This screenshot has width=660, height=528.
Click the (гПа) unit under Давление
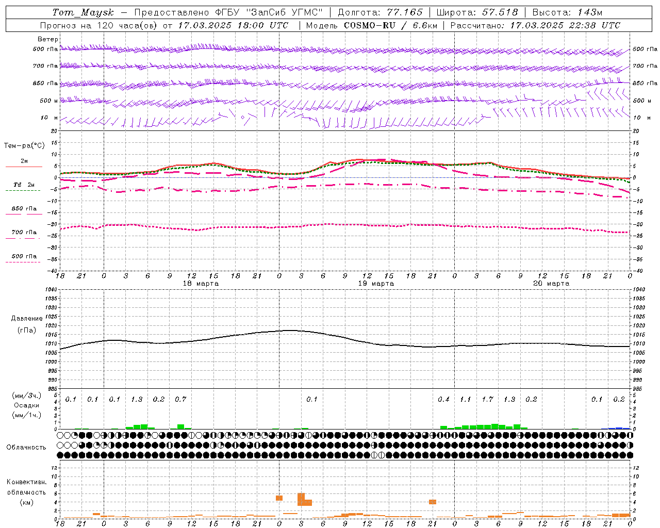point(27,331)
